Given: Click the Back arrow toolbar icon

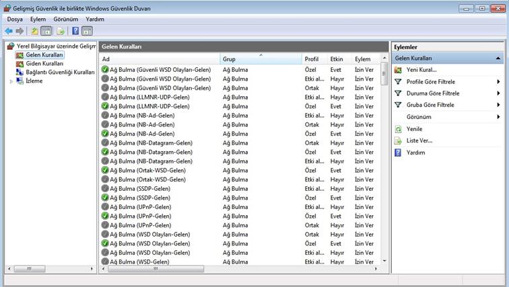Looking at the screenshot, I should pyautogui.click(x=9, y=31).
